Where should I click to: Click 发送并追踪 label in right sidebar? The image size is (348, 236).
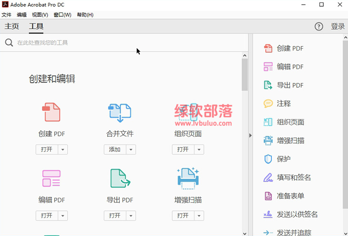[294, 233]
